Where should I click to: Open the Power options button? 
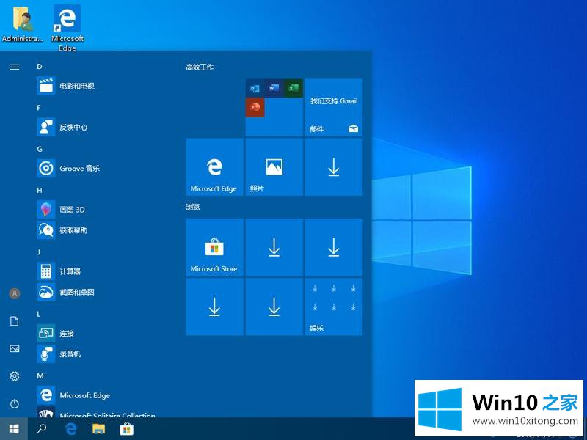pyautogui.click(x=14, y=404)
